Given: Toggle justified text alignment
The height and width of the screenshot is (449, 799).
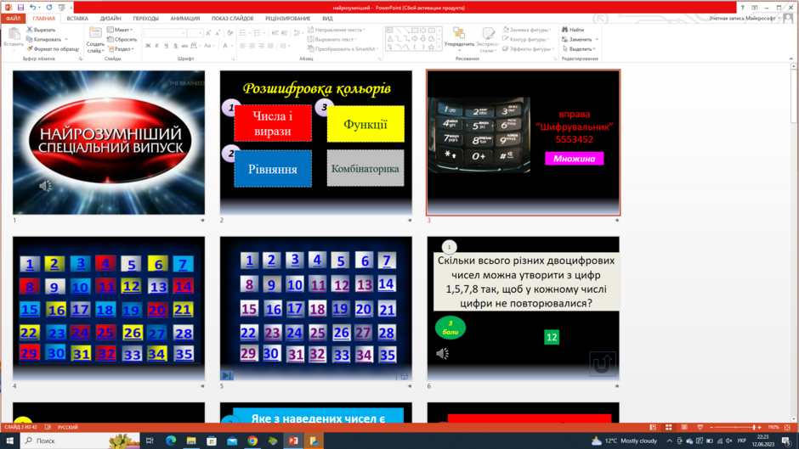Looking at the screenshot, I should coord(270,46).
